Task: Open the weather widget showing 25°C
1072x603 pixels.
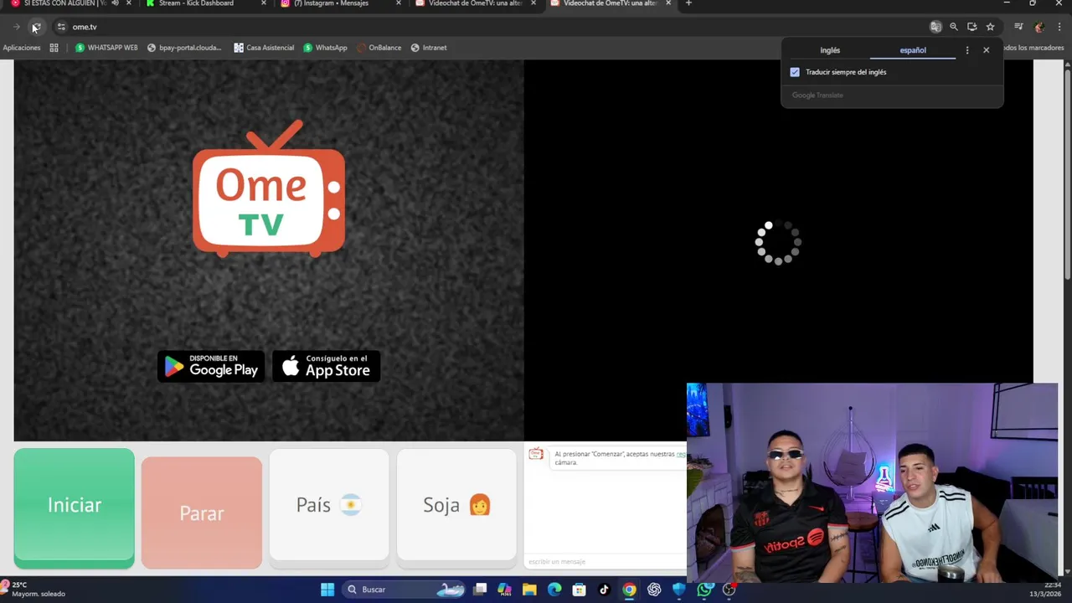Action: tap(33, 590)
